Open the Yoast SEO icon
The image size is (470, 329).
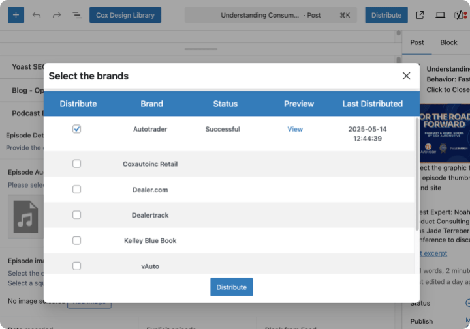pos(460,15)
